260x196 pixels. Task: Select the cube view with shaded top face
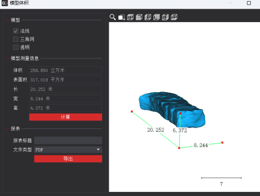[156, 17]
